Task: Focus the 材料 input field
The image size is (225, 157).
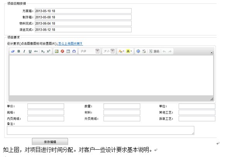Action: (x=122, y=113)
